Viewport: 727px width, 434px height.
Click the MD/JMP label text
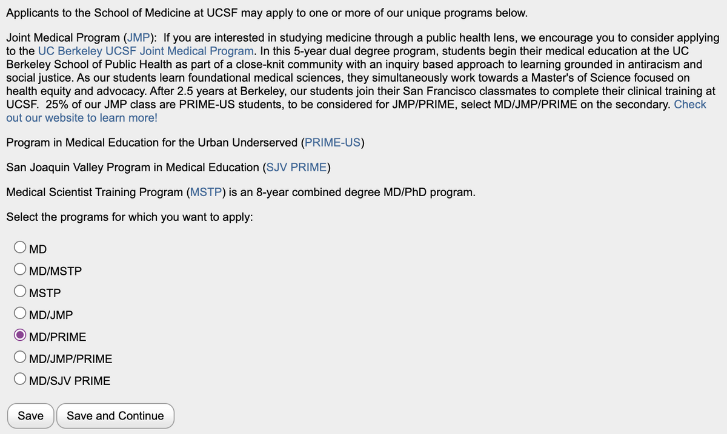[51, 315]
